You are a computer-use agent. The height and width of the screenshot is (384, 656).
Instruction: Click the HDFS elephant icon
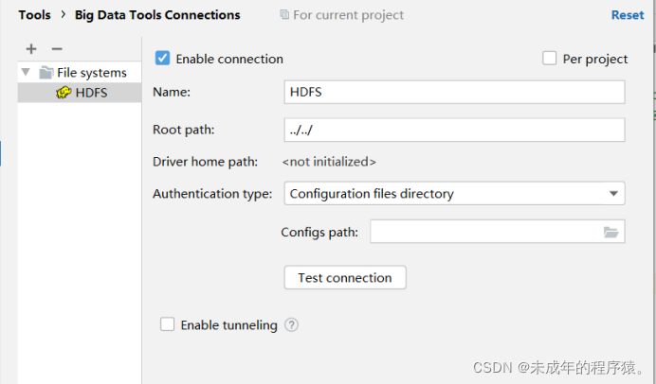tap(64, 93)
